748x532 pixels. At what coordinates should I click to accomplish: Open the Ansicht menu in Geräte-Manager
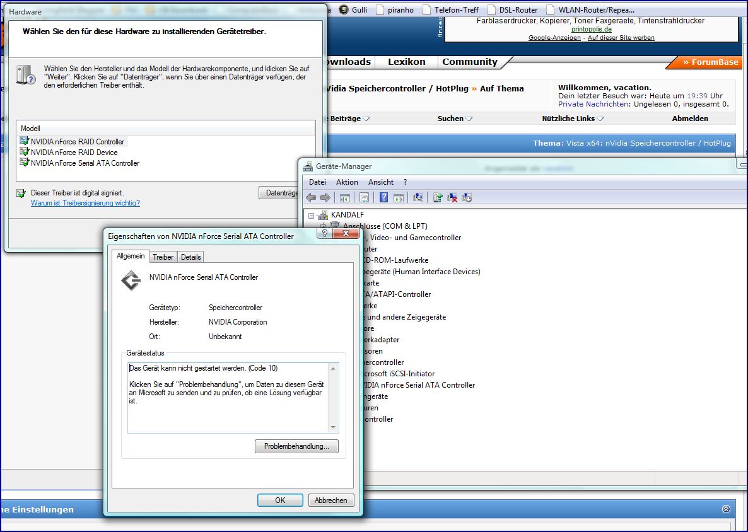pos(381,182)
